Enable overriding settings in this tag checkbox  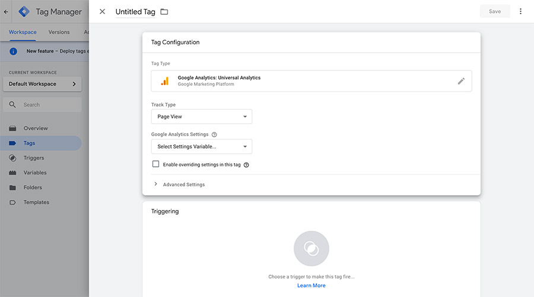point(155,164)
